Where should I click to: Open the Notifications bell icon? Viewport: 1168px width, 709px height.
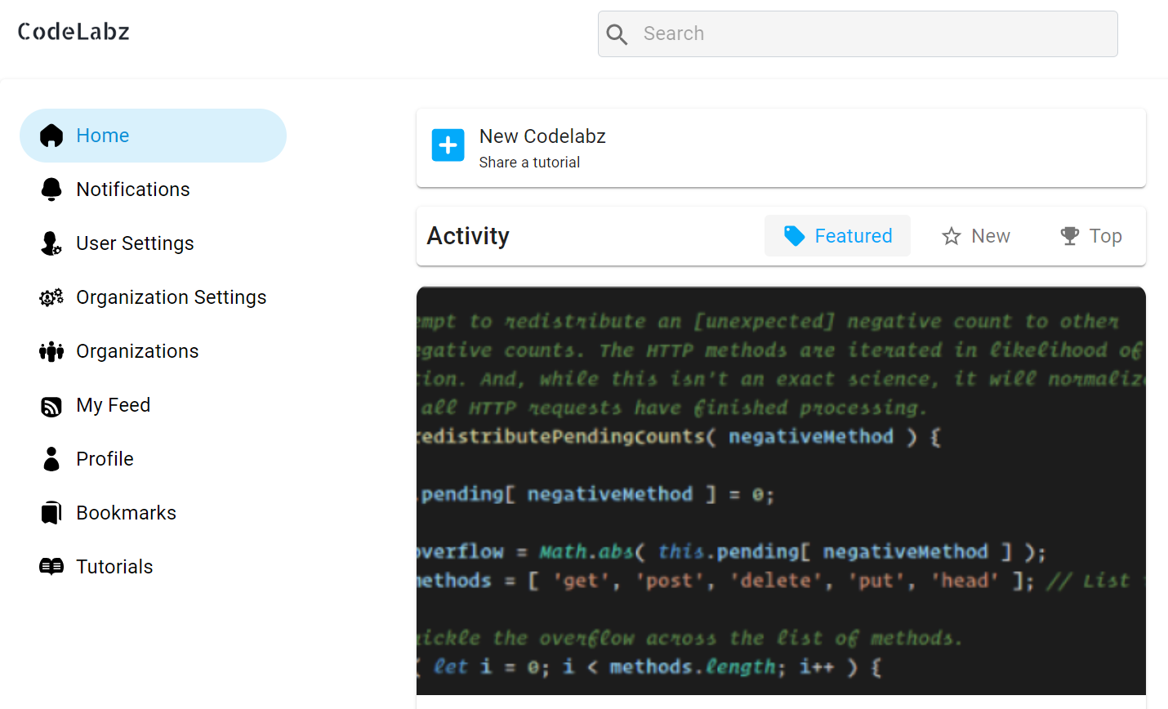51,189
